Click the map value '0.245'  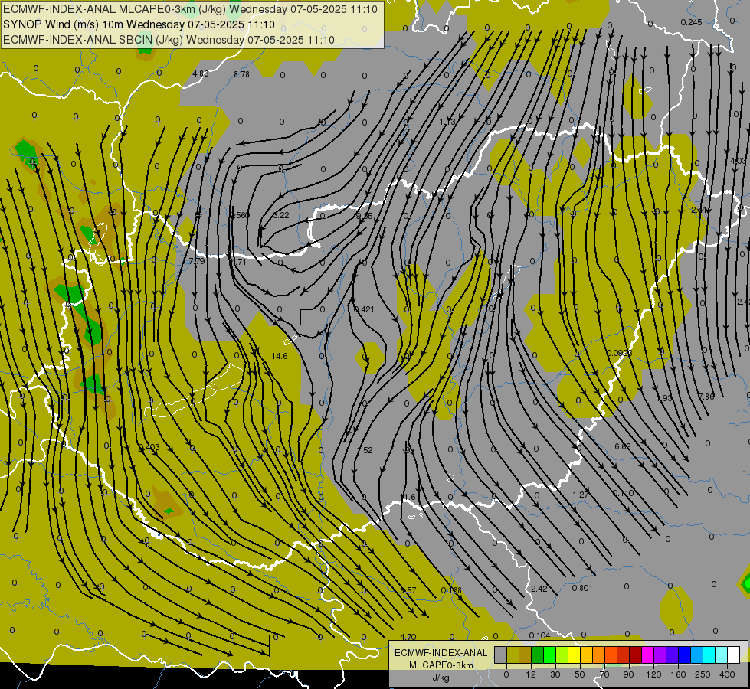(691, 22)
